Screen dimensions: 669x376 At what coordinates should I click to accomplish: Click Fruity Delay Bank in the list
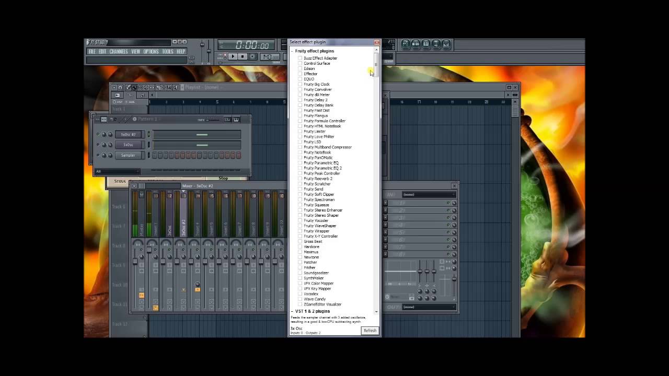tap(318, 105)
